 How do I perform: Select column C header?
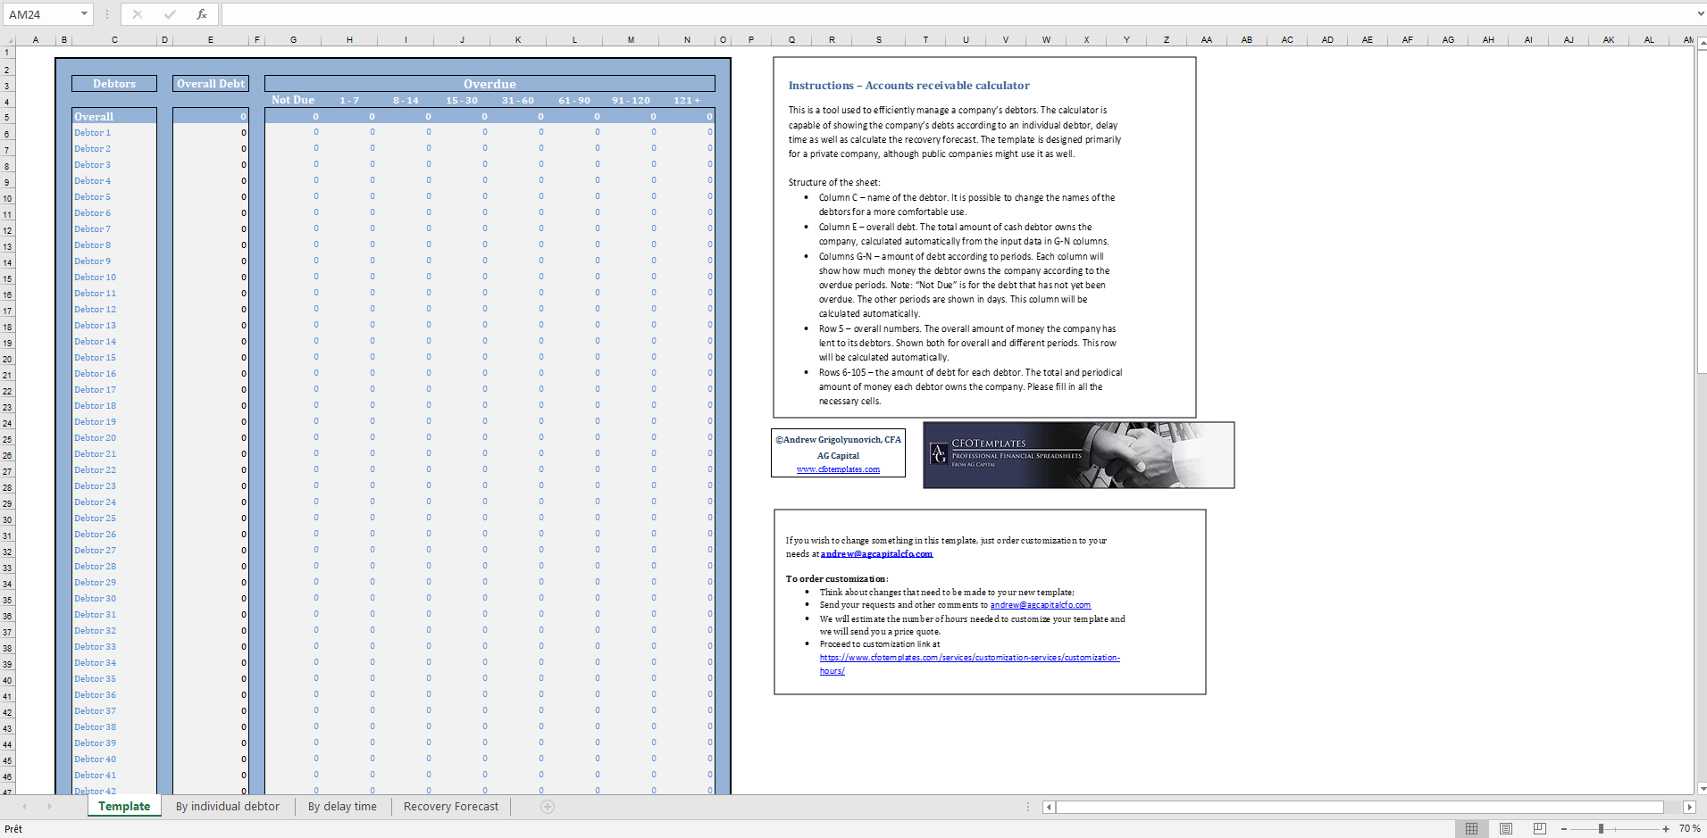[x=114, y=40]
